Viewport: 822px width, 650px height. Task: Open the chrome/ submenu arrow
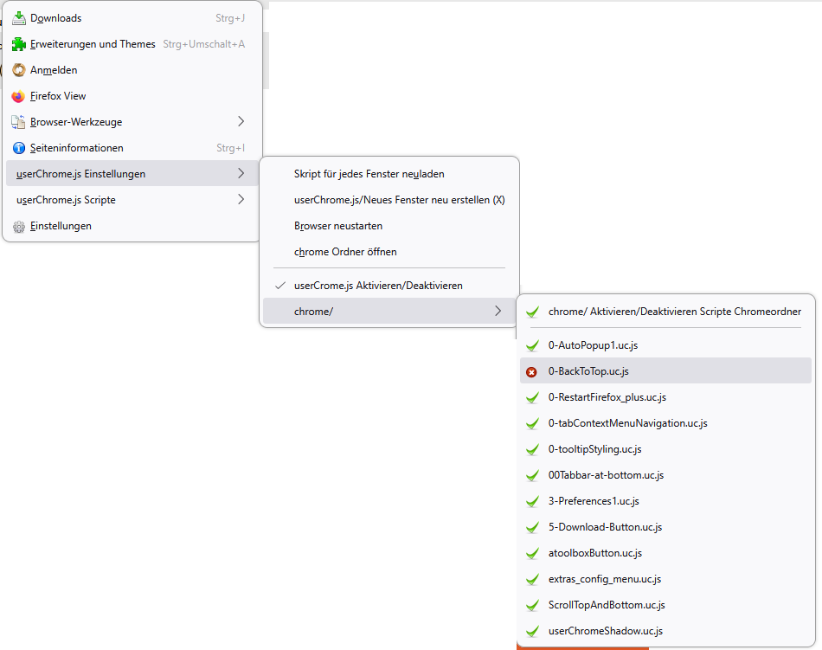coord(498,312)
